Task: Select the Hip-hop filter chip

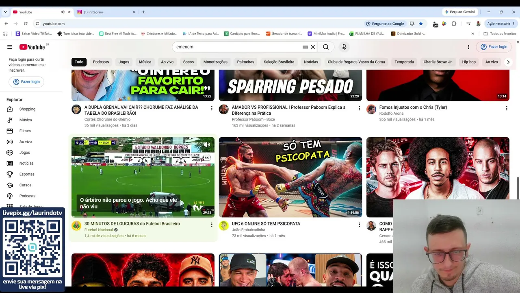Action: pos(469,62)
